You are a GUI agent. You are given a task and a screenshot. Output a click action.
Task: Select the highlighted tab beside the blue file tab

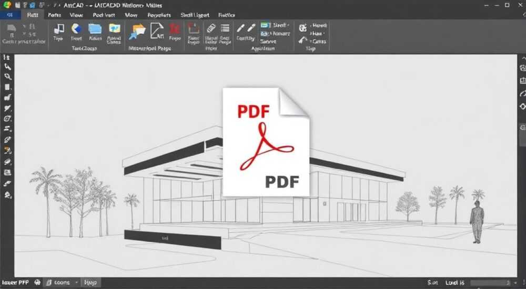coord(33,15)
